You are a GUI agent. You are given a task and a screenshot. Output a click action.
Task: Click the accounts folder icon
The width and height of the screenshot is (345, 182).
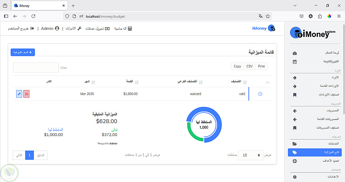295,144
